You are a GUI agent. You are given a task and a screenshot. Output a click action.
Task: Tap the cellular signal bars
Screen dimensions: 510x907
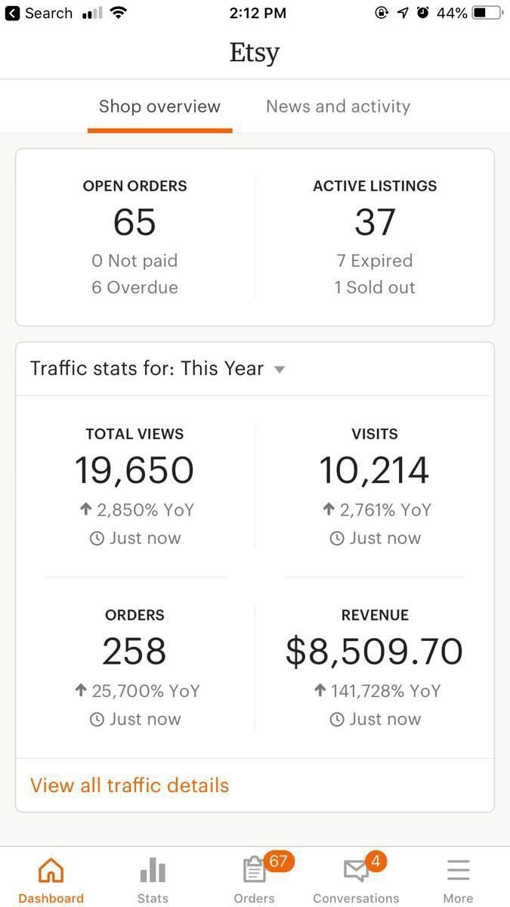pyautogui.click(x=91, y=14)
